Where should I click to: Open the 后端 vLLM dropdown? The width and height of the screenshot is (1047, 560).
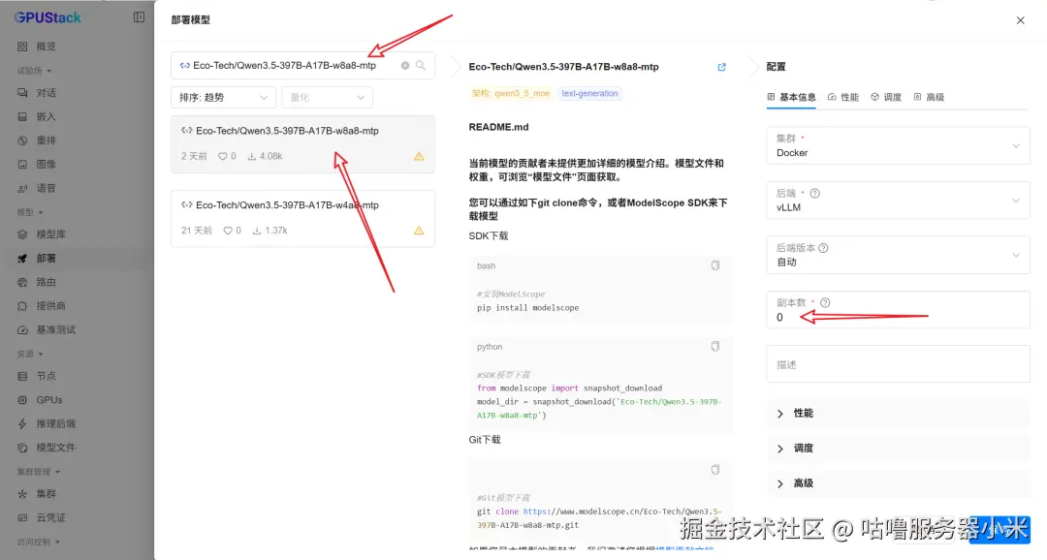[898, 201]
